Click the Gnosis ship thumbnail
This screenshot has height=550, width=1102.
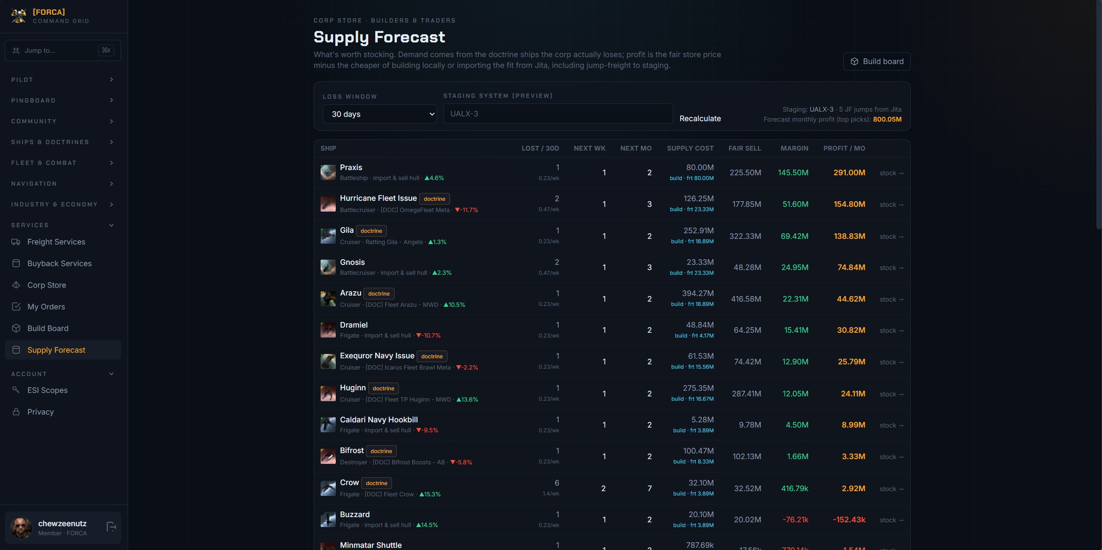pyautogui.click(x=328, y=267)
